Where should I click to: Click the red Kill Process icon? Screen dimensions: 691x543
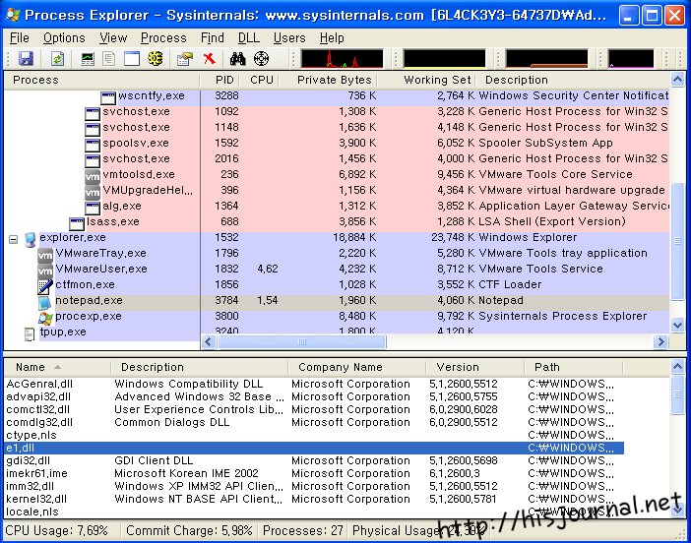(210, 58)
